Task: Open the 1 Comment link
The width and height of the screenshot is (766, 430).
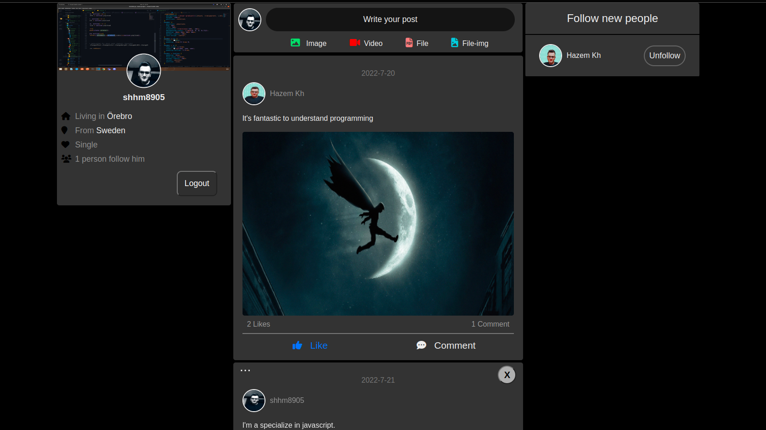Action: [490, 324]
